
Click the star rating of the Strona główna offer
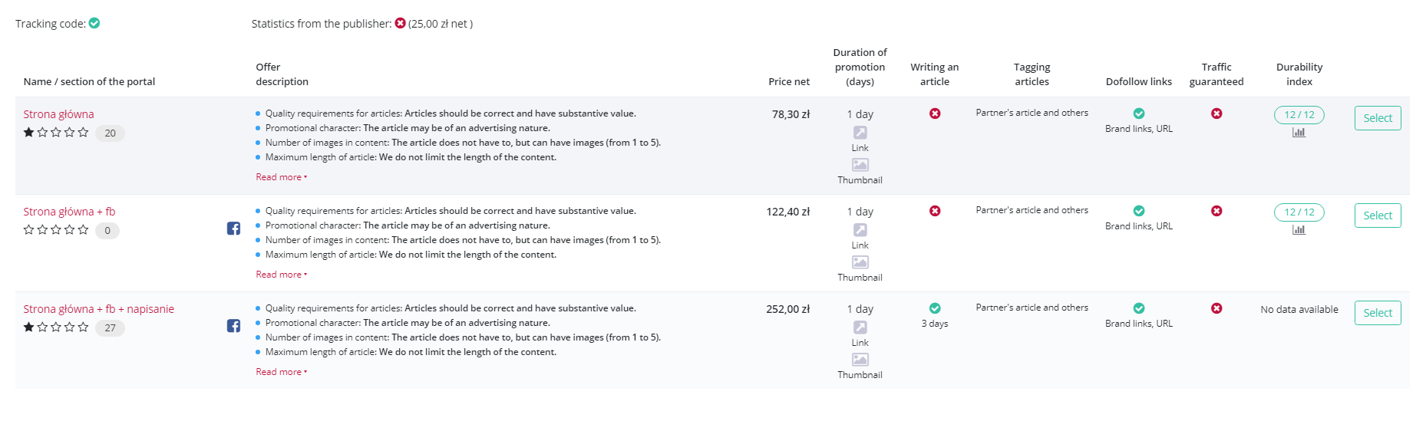pos(56,133)
